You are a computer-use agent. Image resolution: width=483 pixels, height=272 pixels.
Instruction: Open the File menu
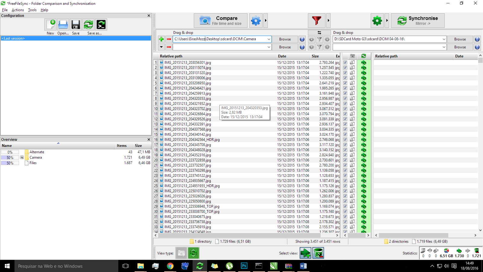[5, 10]
